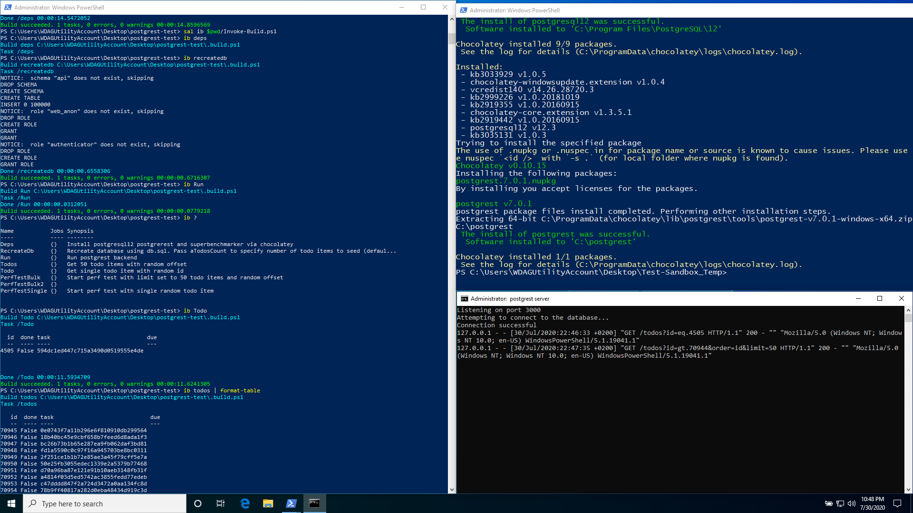
Task: Click the taskbar search box
Action: [105, 503]
